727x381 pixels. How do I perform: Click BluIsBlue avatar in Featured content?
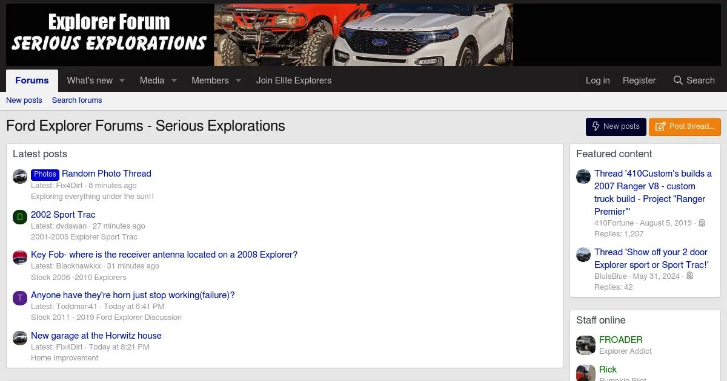(x=583, y=255)
